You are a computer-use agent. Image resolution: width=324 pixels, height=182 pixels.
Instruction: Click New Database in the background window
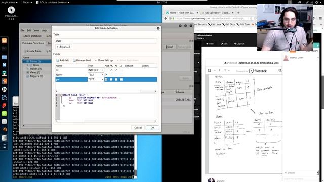click(32, 36)
